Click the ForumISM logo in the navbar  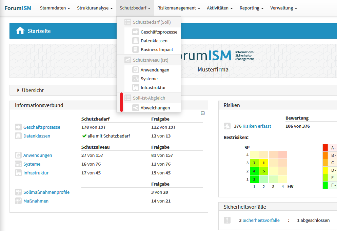tap(18, 8)
